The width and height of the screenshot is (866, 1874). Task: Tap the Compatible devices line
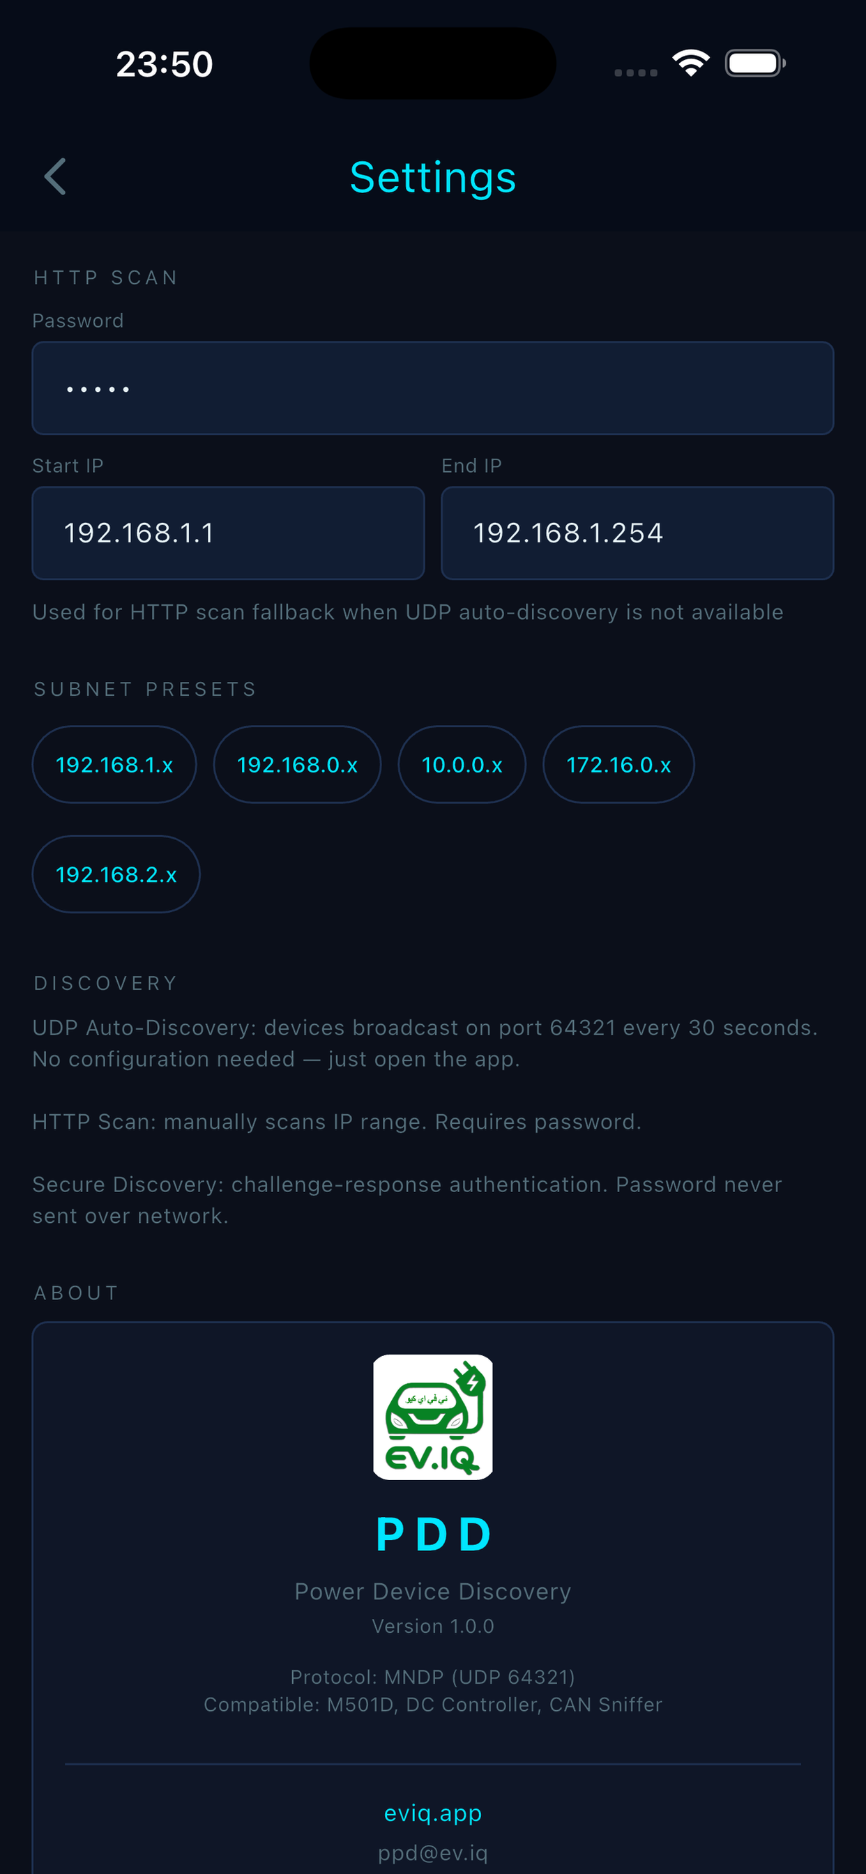tap(433, 1705)
